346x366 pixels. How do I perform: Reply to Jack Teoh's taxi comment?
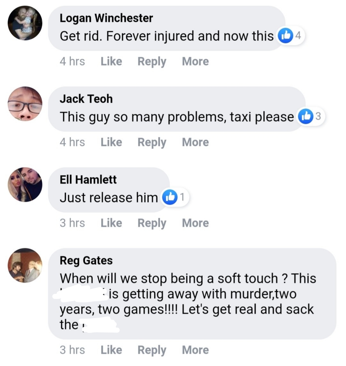[x=152, y=143]
